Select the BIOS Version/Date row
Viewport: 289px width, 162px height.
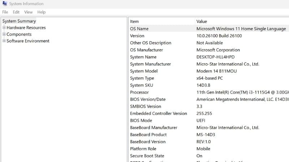(148, 99)
